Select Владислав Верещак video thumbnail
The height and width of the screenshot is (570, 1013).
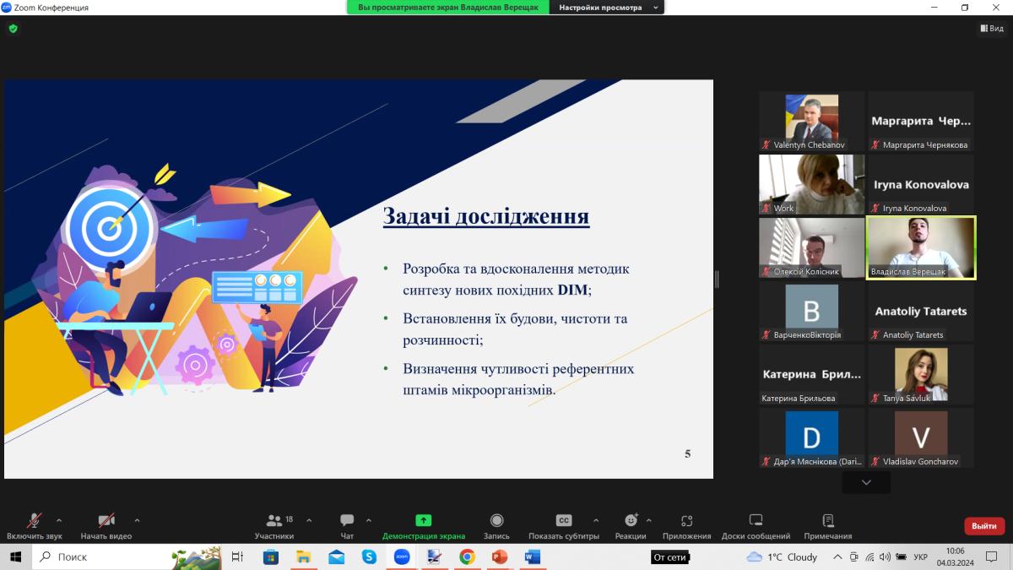click(921, 247)
